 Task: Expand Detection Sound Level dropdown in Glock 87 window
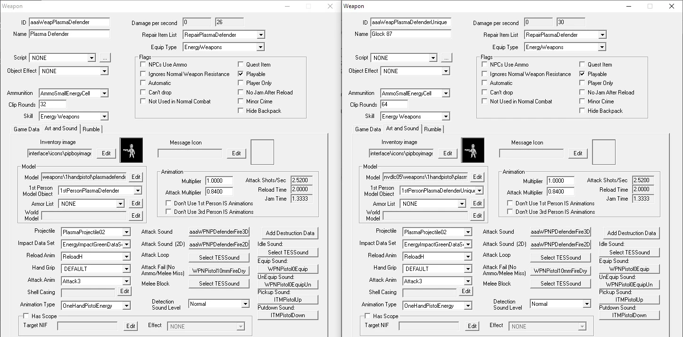(x=586, y=304)
